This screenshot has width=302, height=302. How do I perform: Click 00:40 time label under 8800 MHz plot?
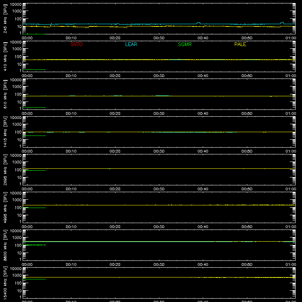point(203,265)
